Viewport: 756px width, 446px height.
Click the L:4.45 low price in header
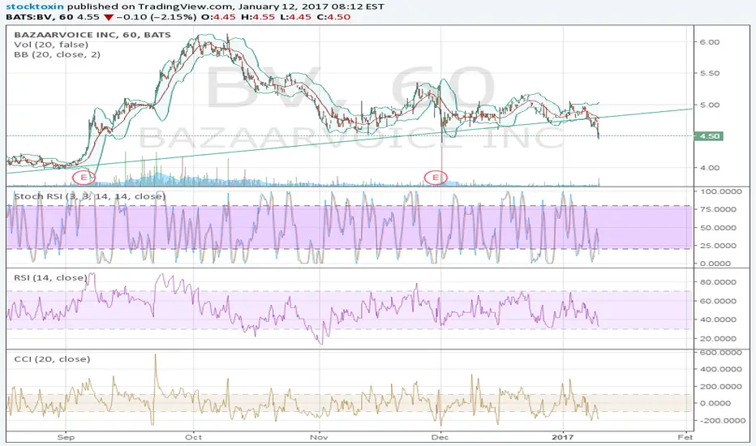click(295, 17)
